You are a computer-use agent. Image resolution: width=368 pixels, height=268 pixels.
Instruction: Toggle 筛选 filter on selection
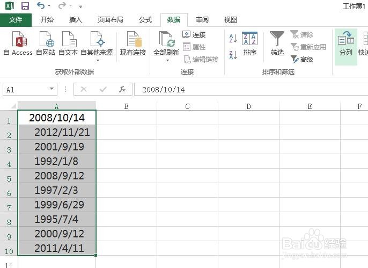point(277,44)
